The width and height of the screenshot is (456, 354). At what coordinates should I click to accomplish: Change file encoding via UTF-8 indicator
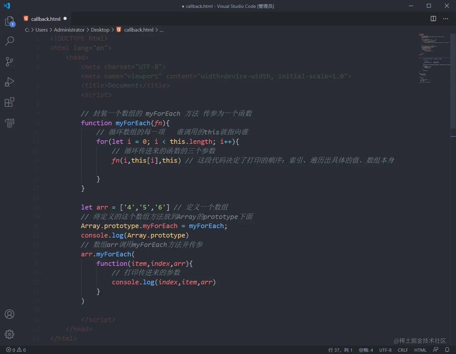click(x=385, y=350)
